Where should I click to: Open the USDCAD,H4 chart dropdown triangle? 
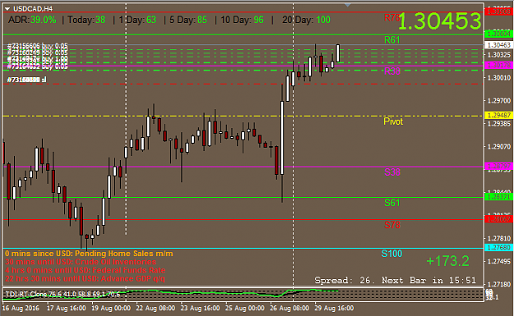tap(7, 9)
